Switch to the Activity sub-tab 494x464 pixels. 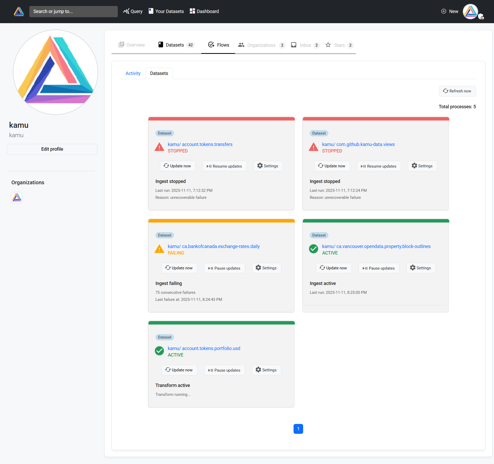pos(133,73)
